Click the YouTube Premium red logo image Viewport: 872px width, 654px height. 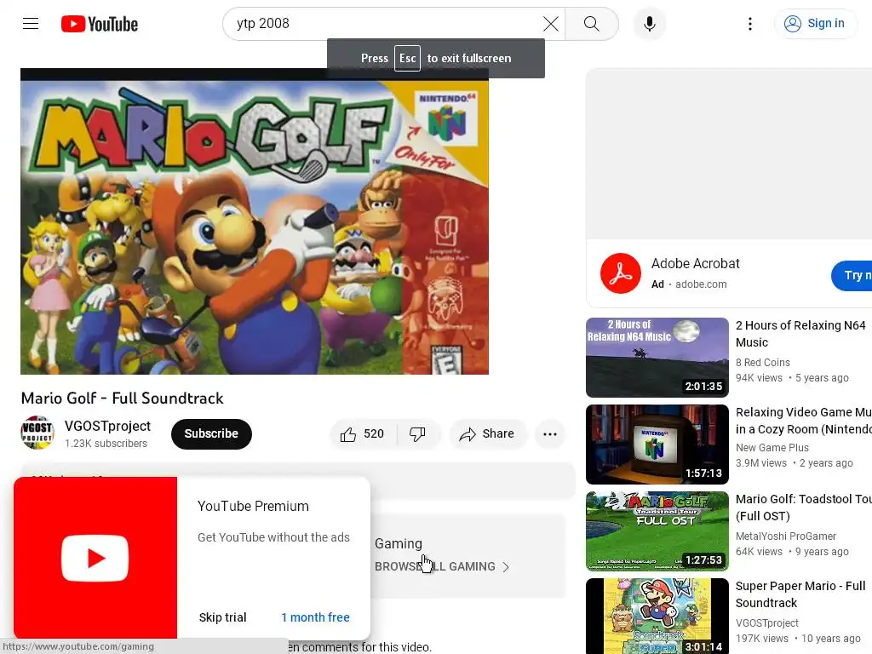coord(95,558)
